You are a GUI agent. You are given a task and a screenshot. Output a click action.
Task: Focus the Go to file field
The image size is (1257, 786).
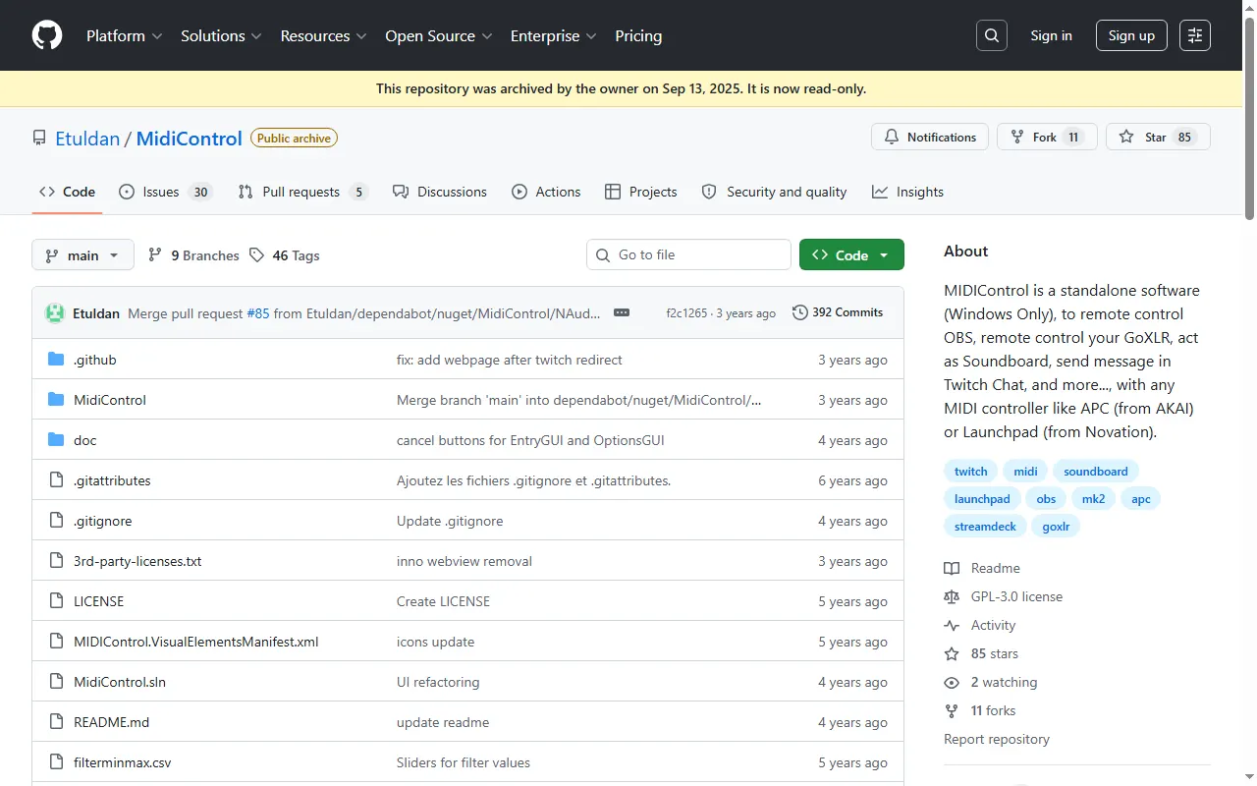click(688, 254)
